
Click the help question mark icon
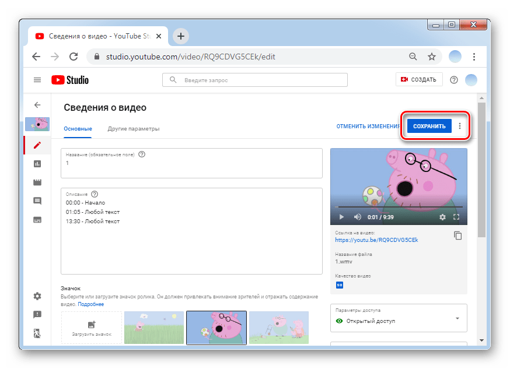pyautogui.click(x=454, y=80)
